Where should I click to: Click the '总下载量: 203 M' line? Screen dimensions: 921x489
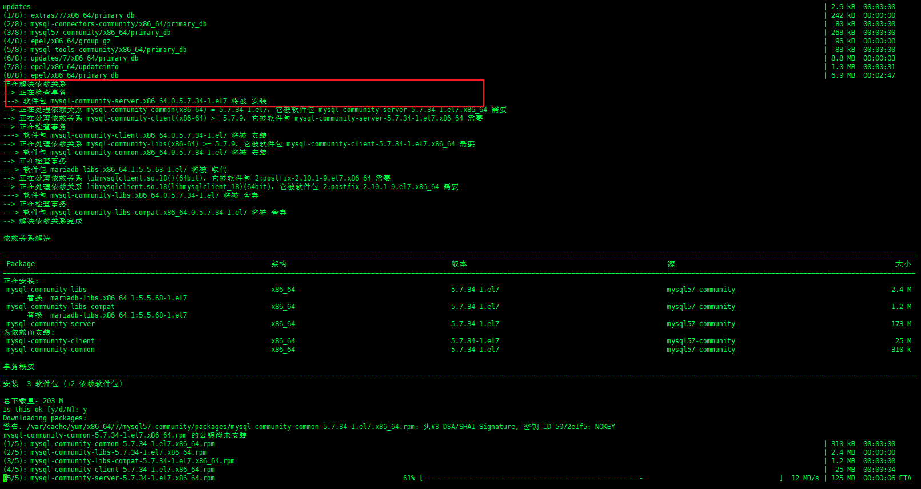tap(33, 401)
